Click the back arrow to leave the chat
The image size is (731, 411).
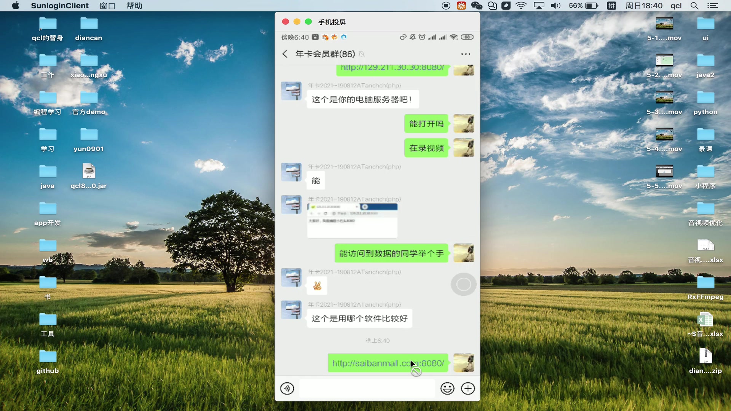click(285, 54)
